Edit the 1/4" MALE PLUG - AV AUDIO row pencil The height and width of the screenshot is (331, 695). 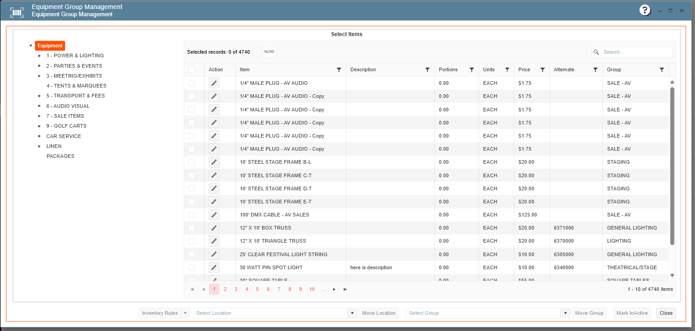[214, 83]
